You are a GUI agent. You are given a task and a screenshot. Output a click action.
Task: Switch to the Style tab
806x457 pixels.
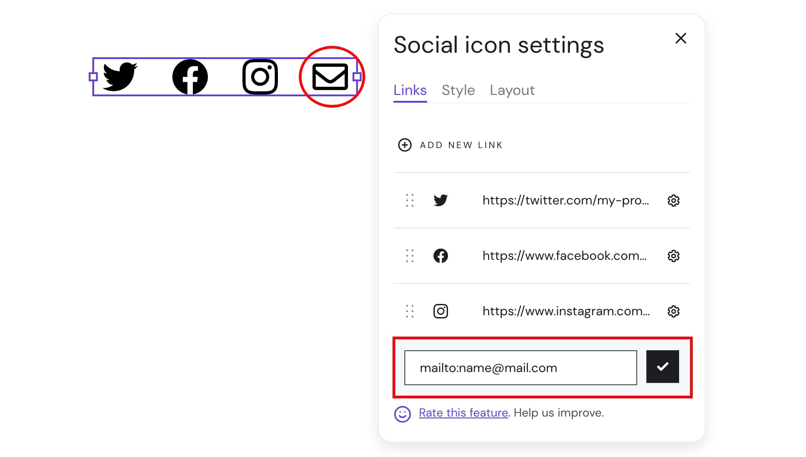(x=458, y=90)
